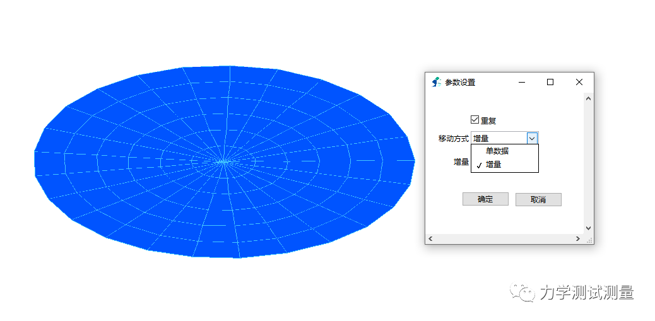
Task: Click the 参数设置 dialog app icon
Action: (435, 82)
